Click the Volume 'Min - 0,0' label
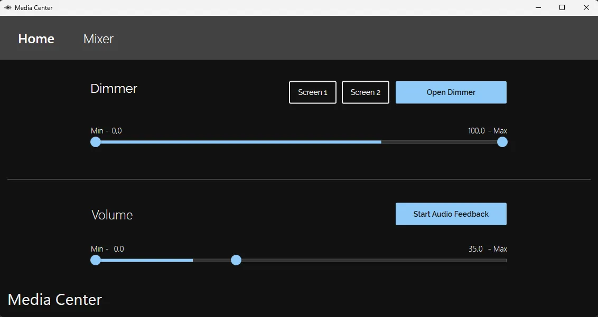Image resolution: width=598 pixels, height=317 pixels. point(108,249)
